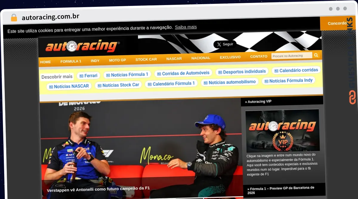Open the EXCLUSIVO menu item
Image resolution: width=358 pixels, height=199 pixels.
tap(230, 57)
